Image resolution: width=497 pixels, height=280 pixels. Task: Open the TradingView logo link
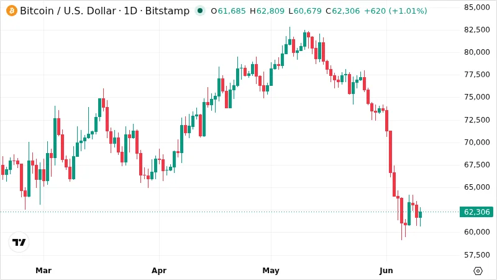pos(19,242)
